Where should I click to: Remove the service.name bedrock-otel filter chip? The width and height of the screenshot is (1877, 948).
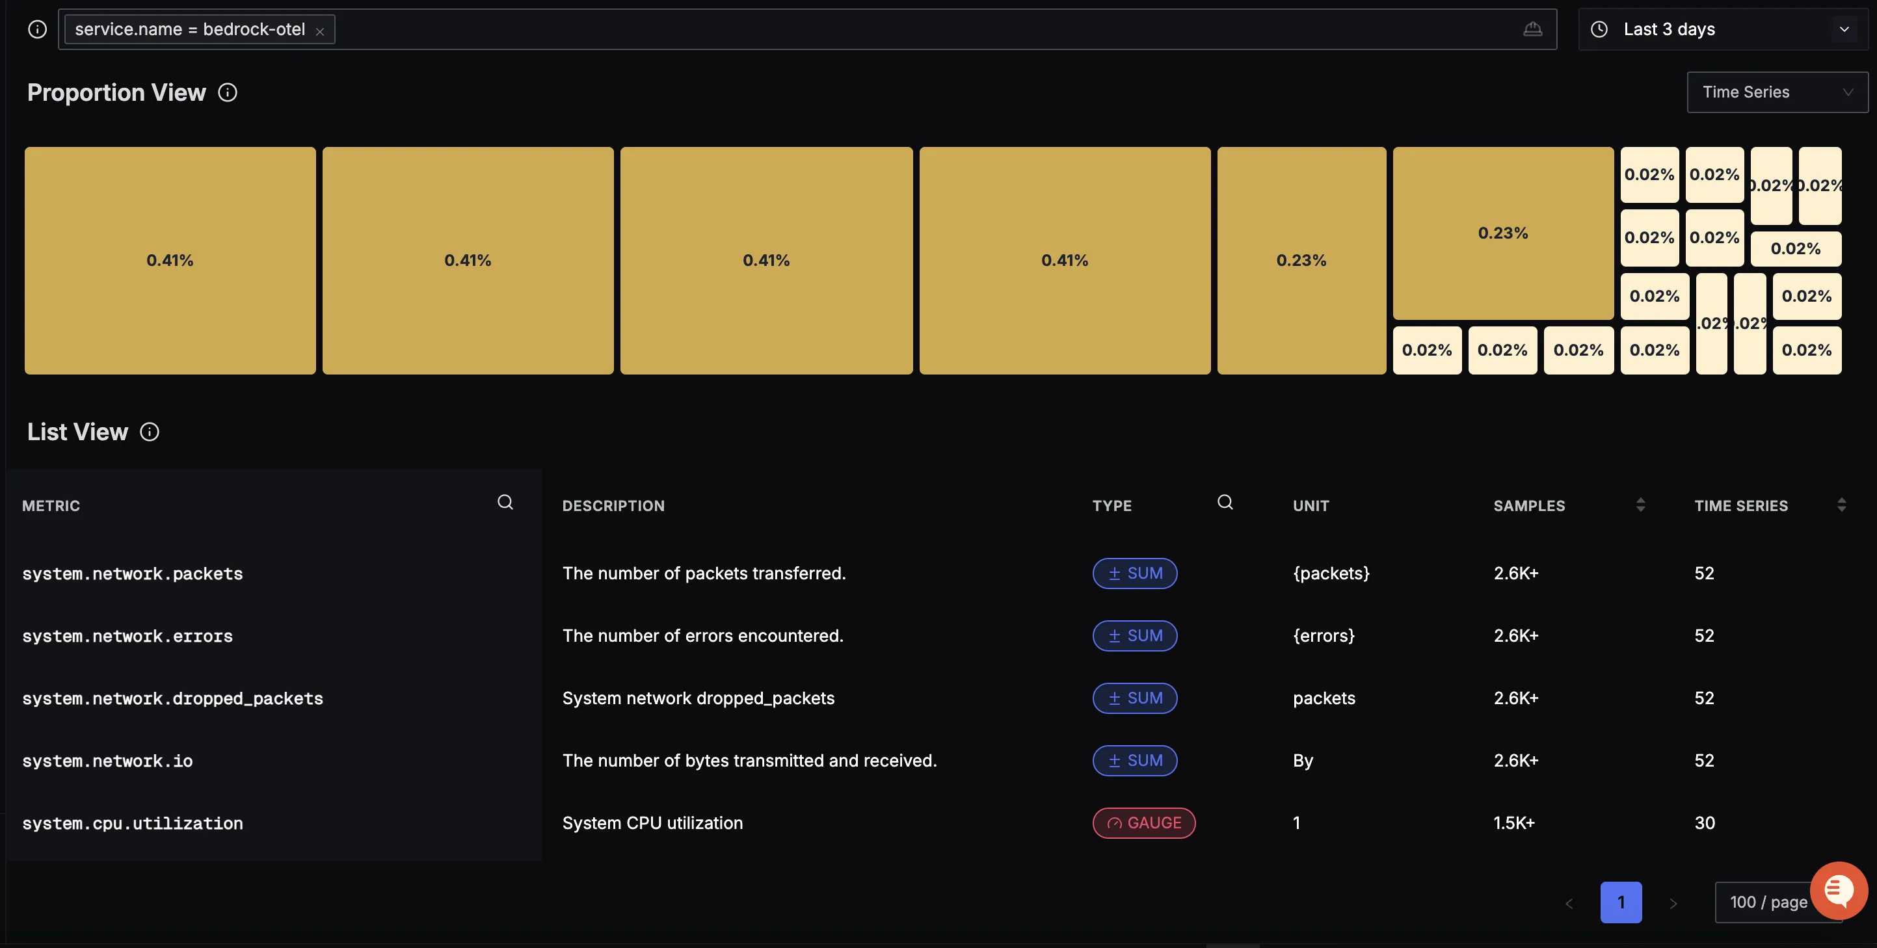(319, 31)
